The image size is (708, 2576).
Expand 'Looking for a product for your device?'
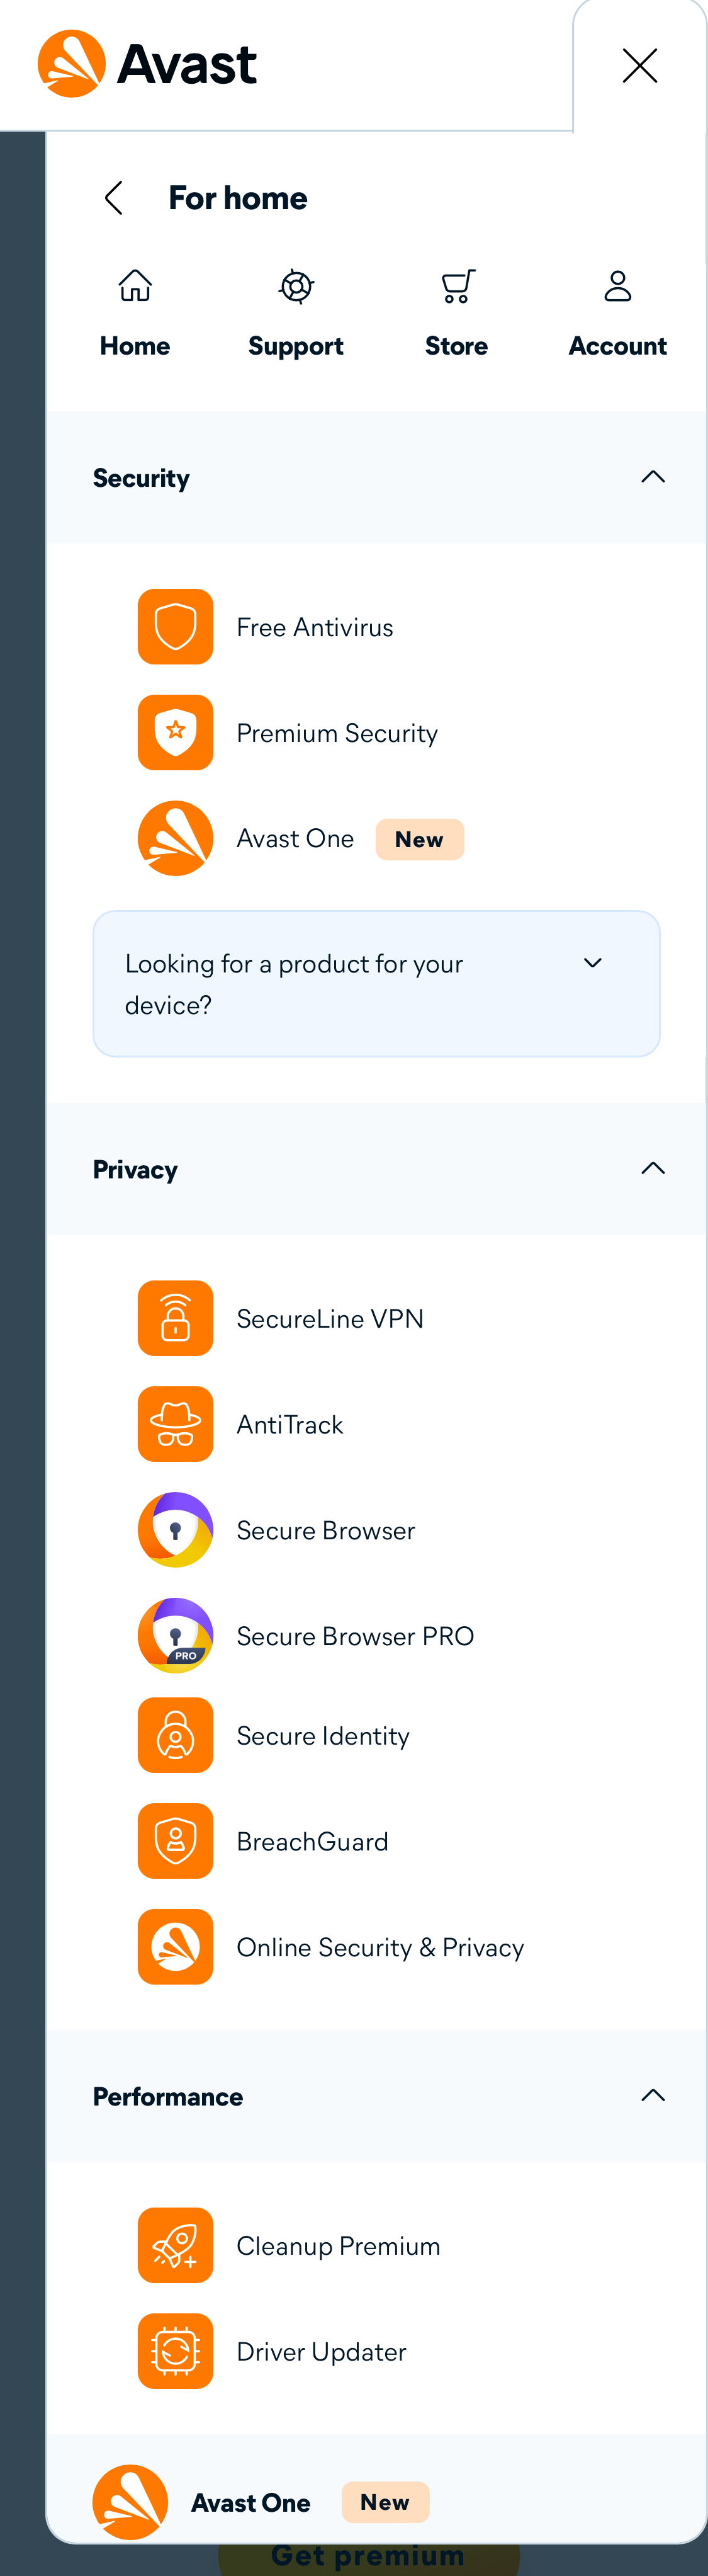coord(592,963)
